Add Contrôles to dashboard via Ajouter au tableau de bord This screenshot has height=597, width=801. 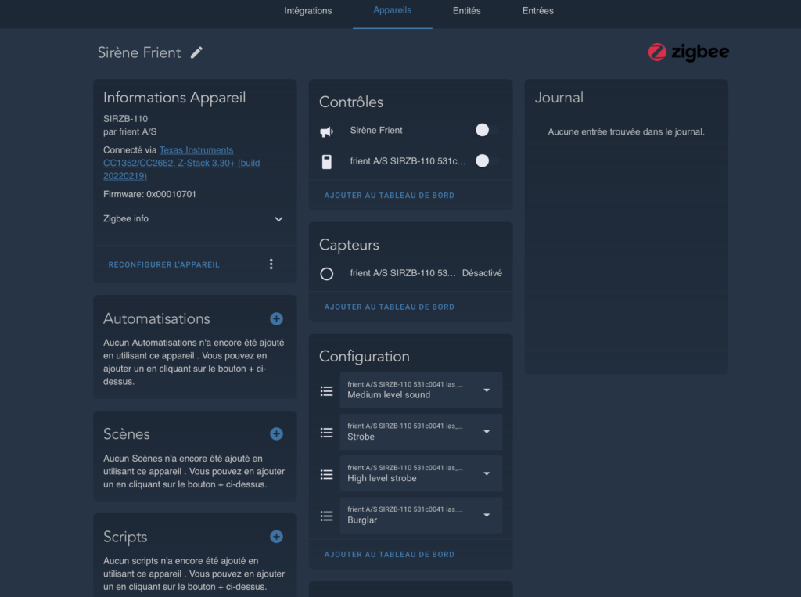[x=390, y=196]
